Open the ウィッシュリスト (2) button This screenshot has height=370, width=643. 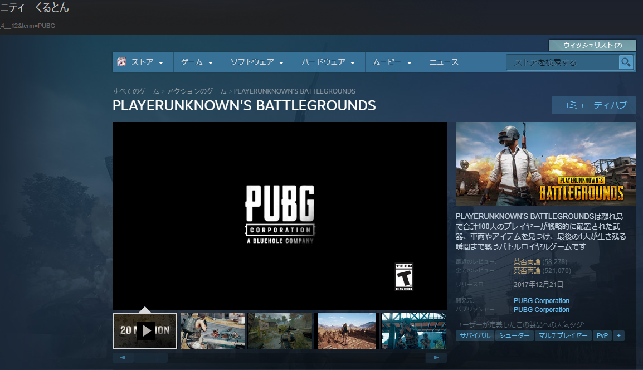pos(592,45)
